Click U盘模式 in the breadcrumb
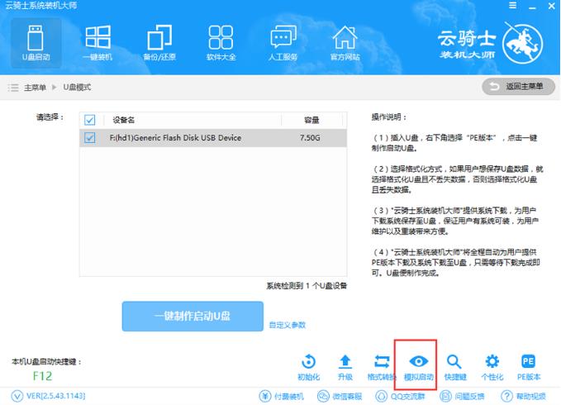The width and height of the screenshot is (561, 405). (x=77, y=88)
